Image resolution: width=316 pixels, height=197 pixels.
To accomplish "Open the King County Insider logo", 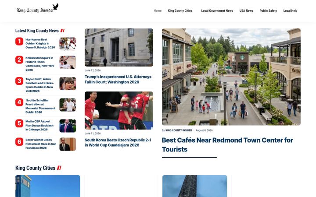I will pyautogui.click(x=38, y=8).
